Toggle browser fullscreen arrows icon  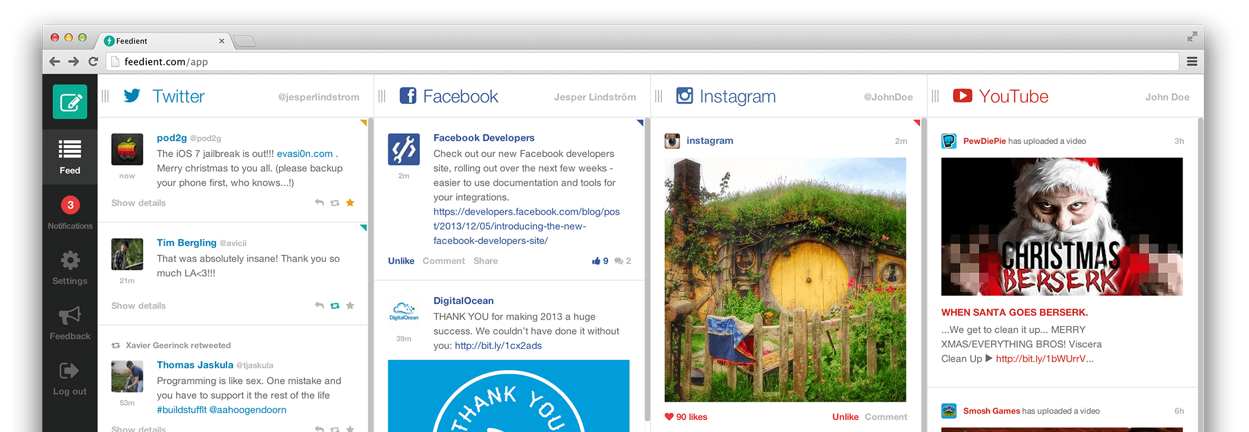tap(1192, 37)
